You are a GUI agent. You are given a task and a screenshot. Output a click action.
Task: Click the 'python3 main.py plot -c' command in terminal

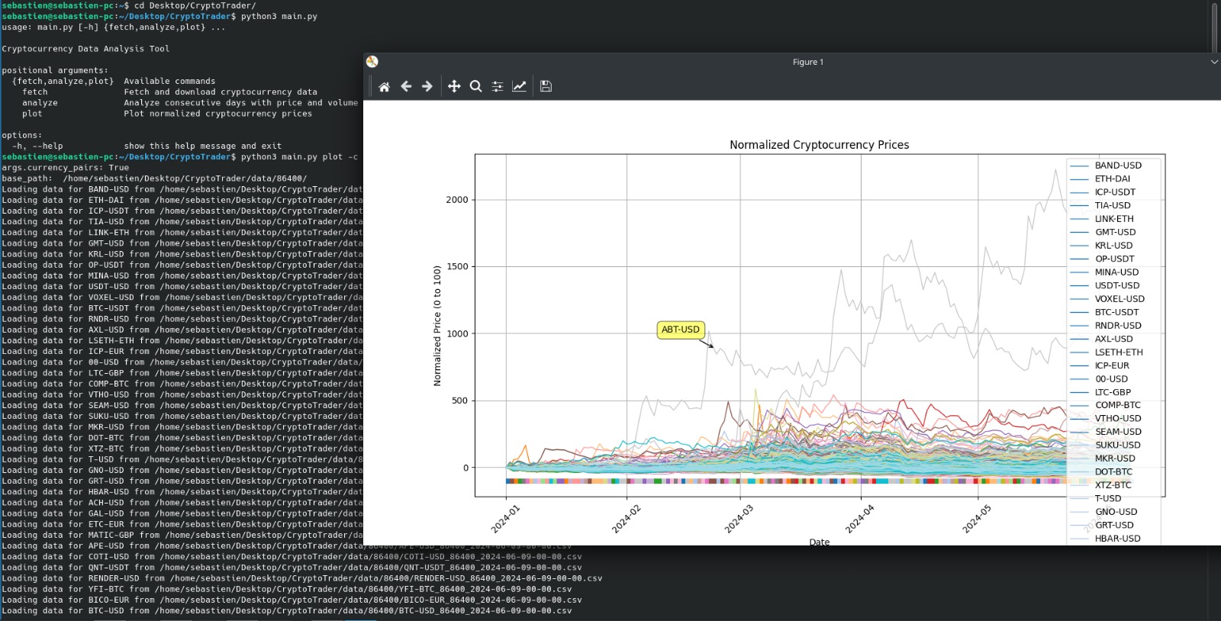tap(299, 157)
